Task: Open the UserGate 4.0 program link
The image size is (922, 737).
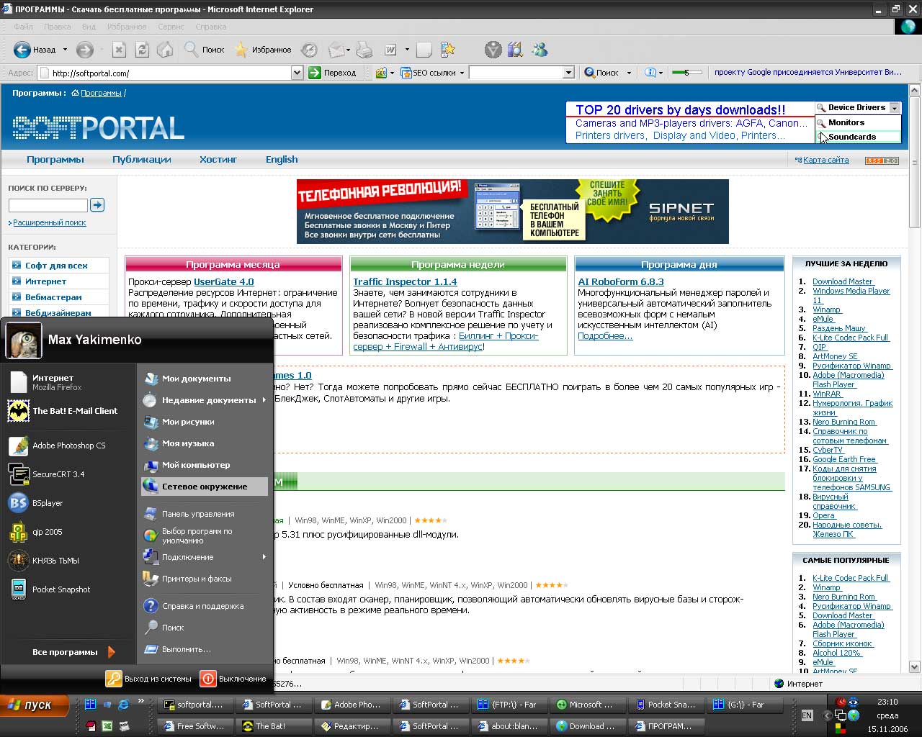Action: 224,282
